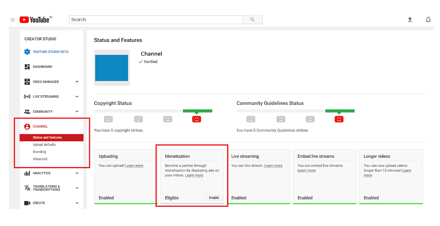This screenshot has height=226, width=440.
Task: Expand the Community section chevron
Action: 77,111
